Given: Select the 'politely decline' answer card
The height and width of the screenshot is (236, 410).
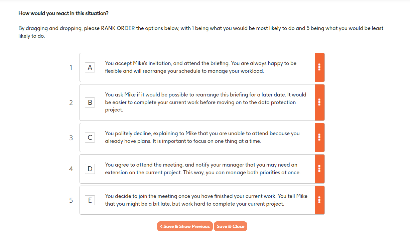Looking at the screenshot, I should click(x=200, y=137).
